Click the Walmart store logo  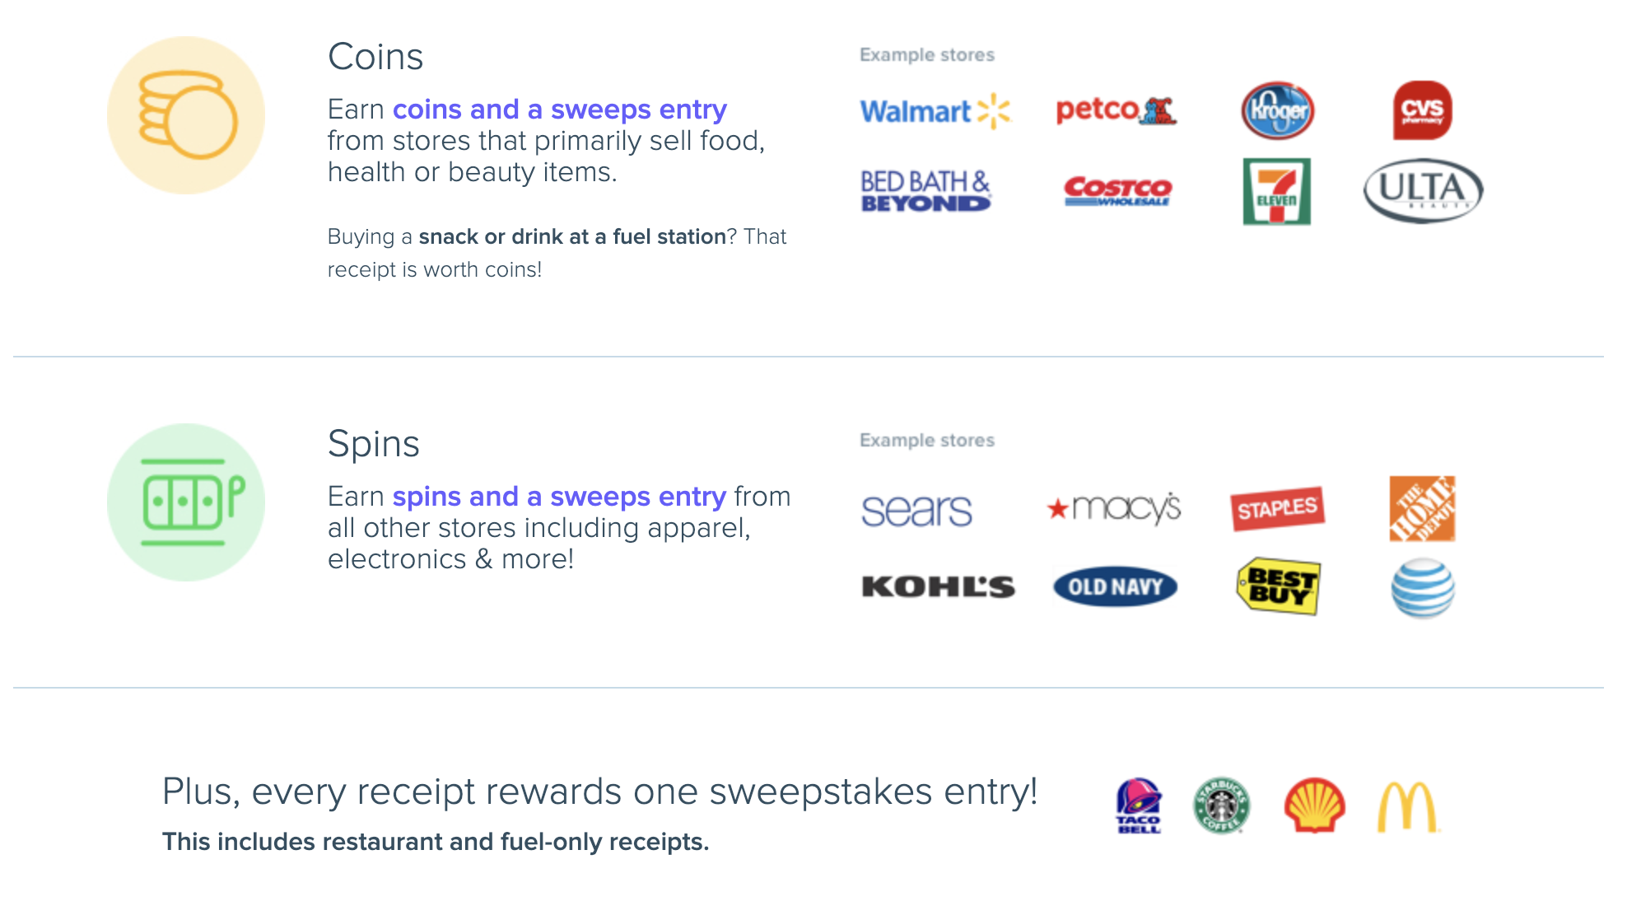[x=935, y=111]
